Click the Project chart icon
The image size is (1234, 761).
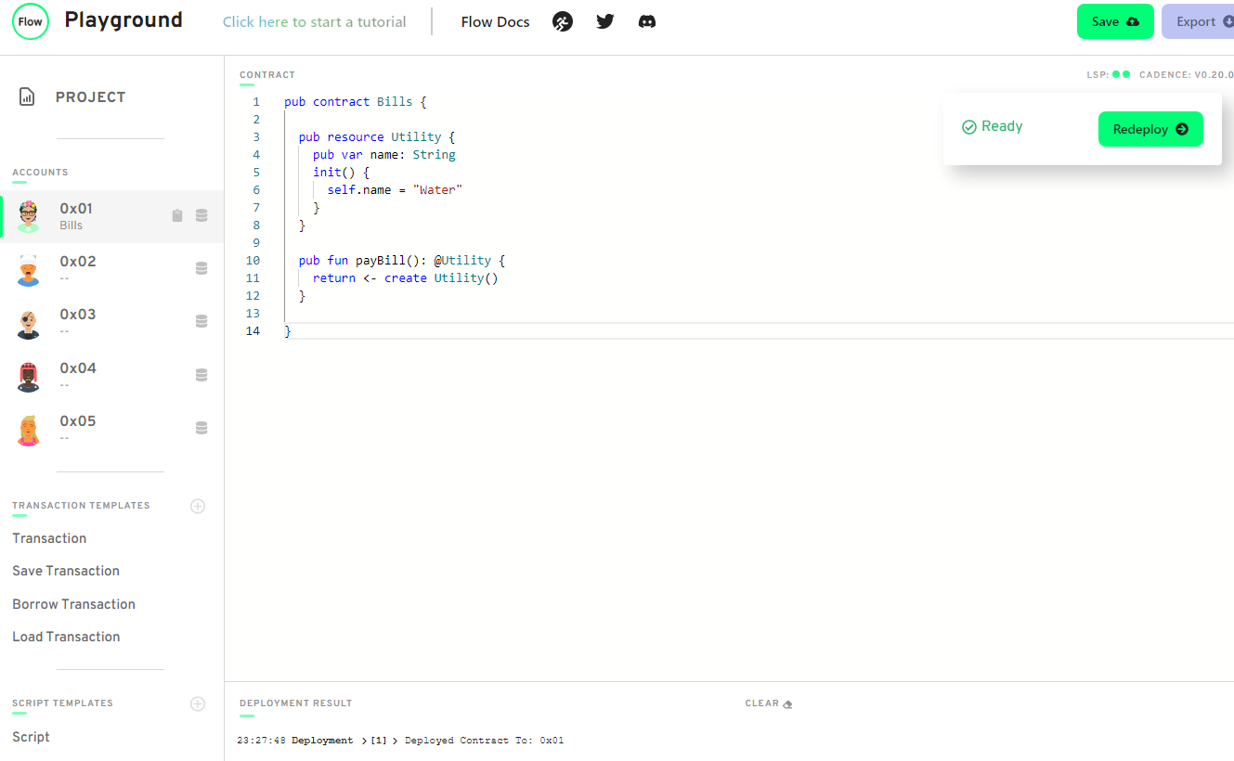pyautogui.click(x=27, y=97)
